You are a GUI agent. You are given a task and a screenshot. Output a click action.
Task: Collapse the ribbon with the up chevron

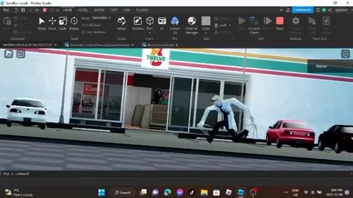[x=281, y=10]
